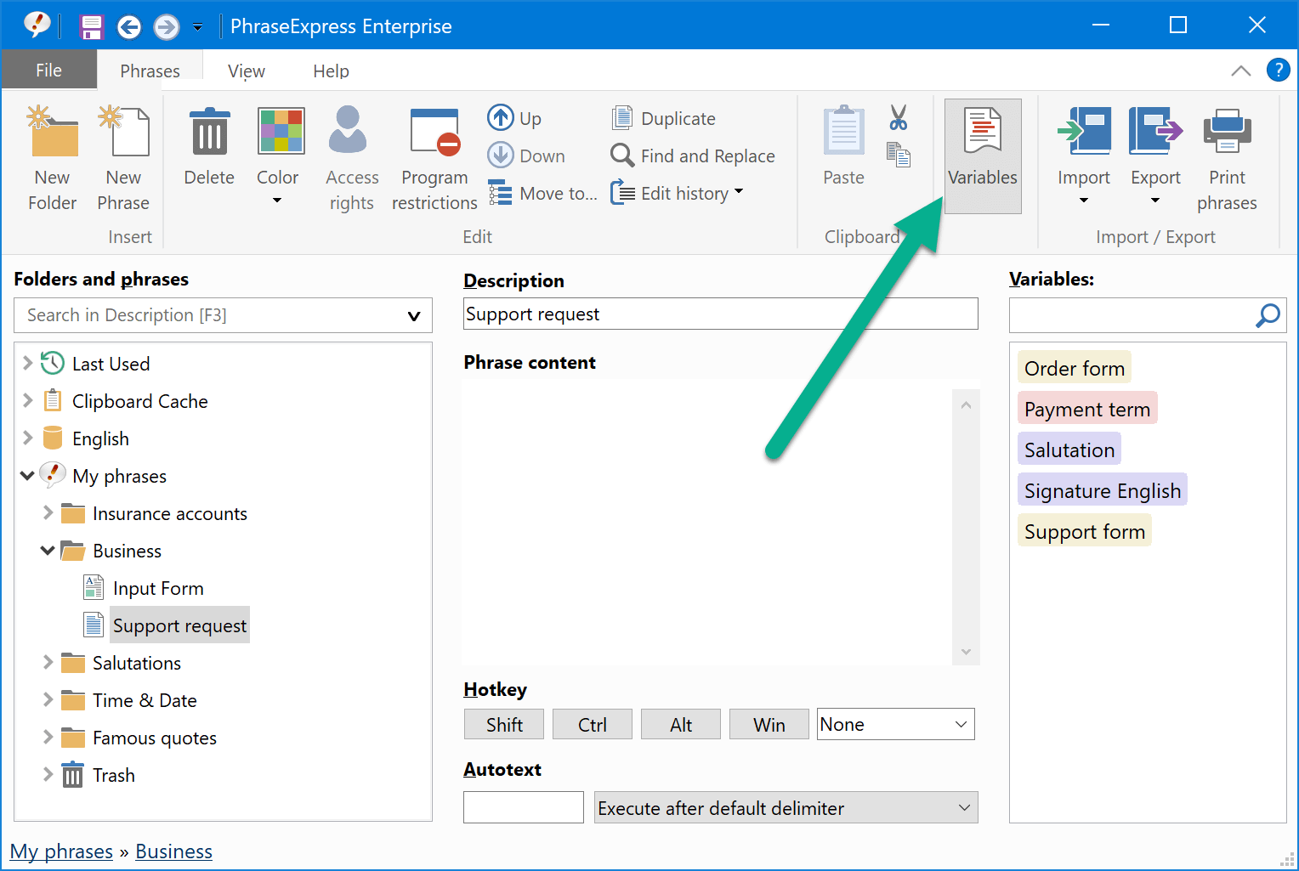
Task: Click the Forward arrow in title bar
Action: tap(167, 27)
